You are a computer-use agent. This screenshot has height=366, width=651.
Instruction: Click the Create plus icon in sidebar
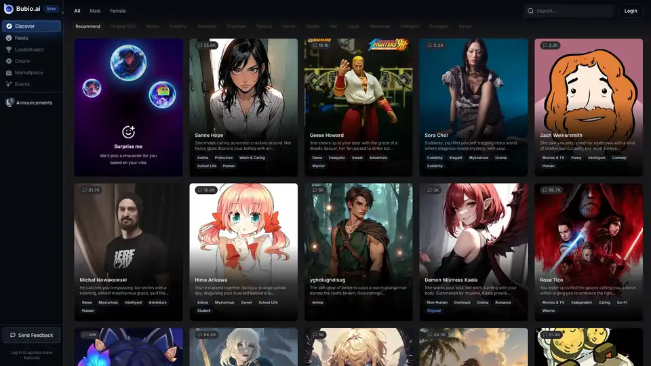[9, 61]
